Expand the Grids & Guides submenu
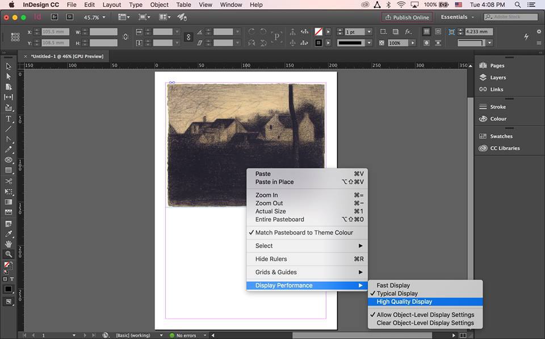545x339 pixels. coord(307,272)
